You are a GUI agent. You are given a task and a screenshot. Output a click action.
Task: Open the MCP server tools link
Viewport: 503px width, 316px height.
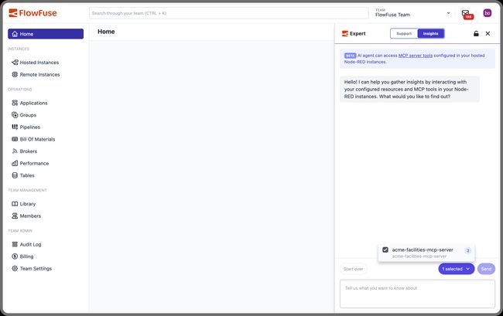point(416,56)
